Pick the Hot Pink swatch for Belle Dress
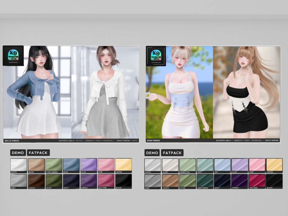 106,181
